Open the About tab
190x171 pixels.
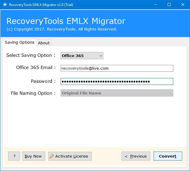click(x=44, y=43)
